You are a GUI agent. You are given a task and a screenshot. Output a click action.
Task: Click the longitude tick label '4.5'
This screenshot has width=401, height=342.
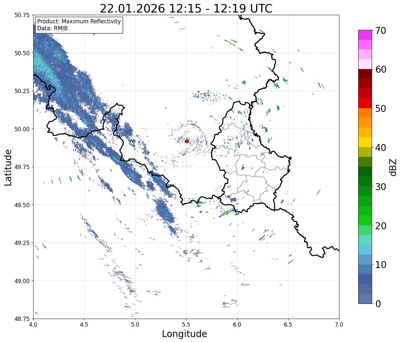pyautogui.click(x=84, y=324)
